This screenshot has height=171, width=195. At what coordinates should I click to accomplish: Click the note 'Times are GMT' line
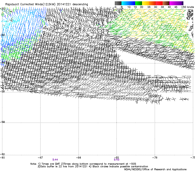pos(83,164)
